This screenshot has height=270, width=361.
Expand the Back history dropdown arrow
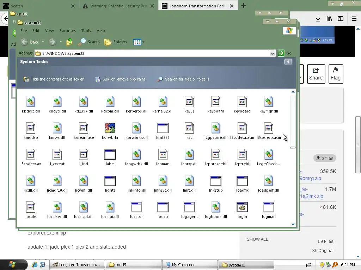(43, 42)
